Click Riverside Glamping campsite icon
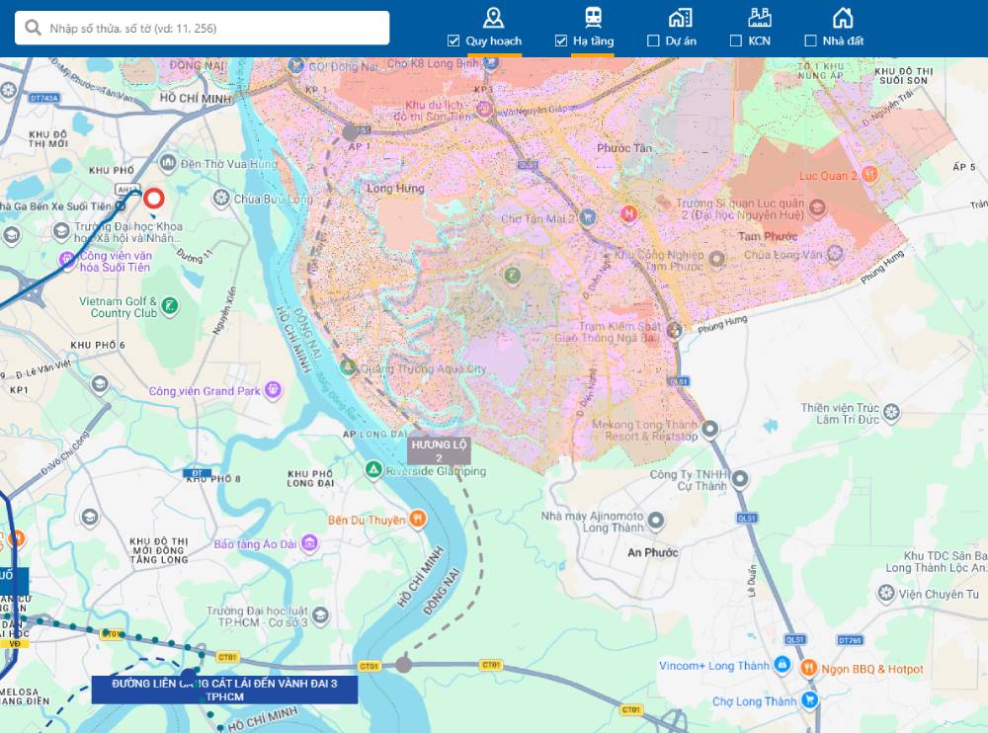The height and width of the screenshot is (733, 988). point(373,470)
